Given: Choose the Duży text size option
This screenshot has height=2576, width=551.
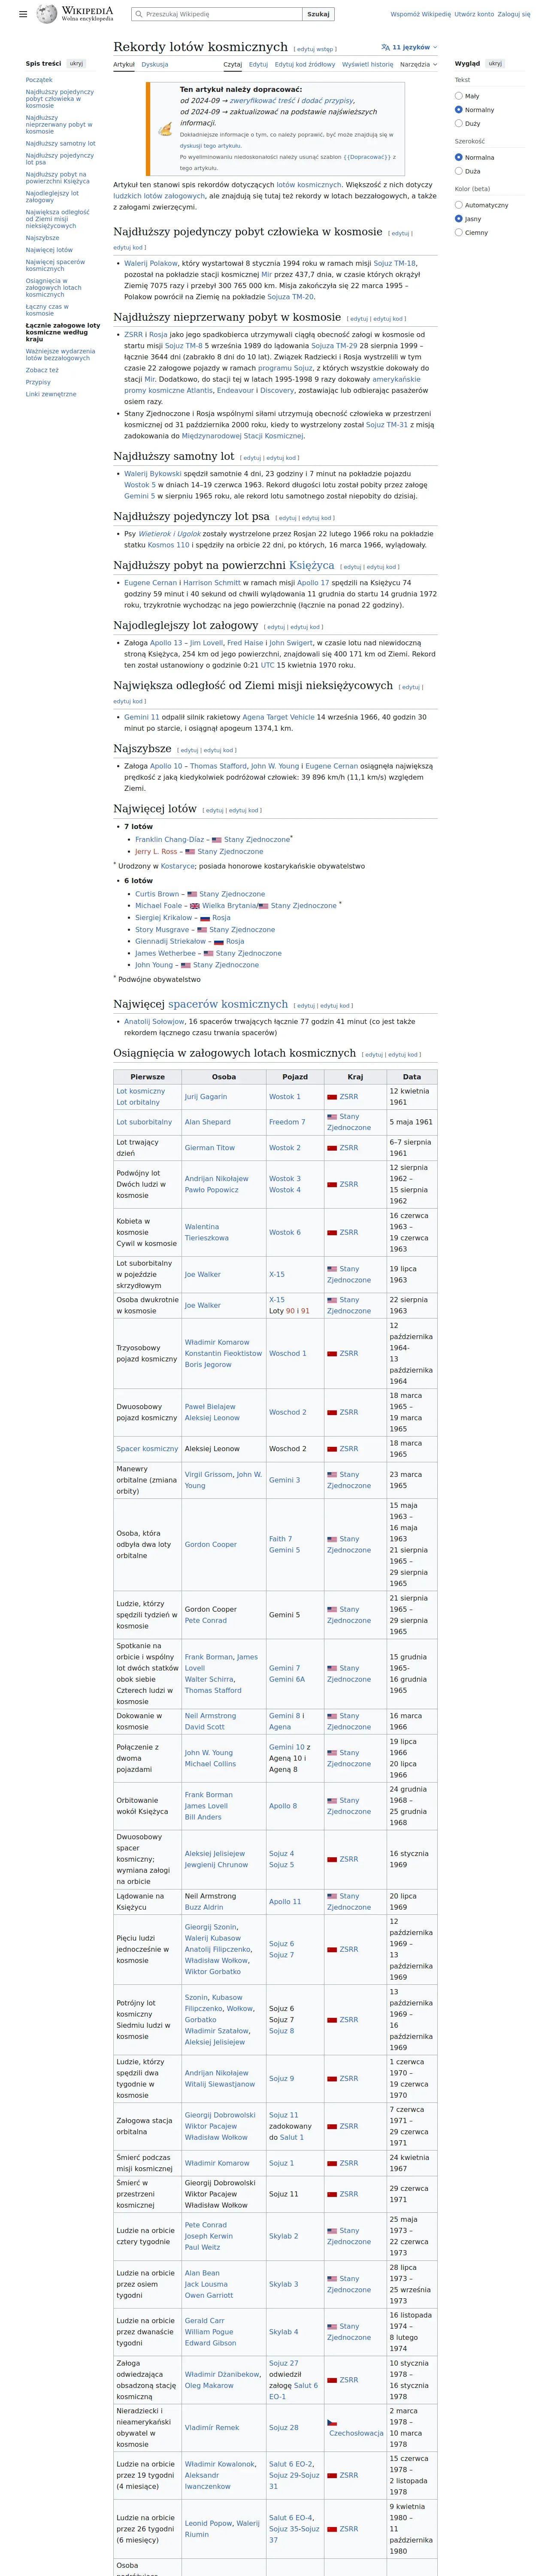Looking at the screenshot, I should pyautogui.click(x=459, y=123).
